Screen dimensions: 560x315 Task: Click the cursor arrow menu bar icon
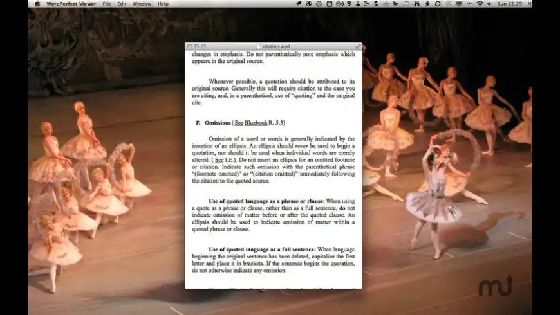396,4
